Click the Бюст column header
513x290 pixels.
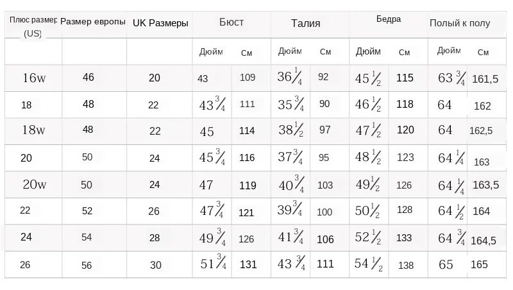pyautogui.click(x=231, y=22)
